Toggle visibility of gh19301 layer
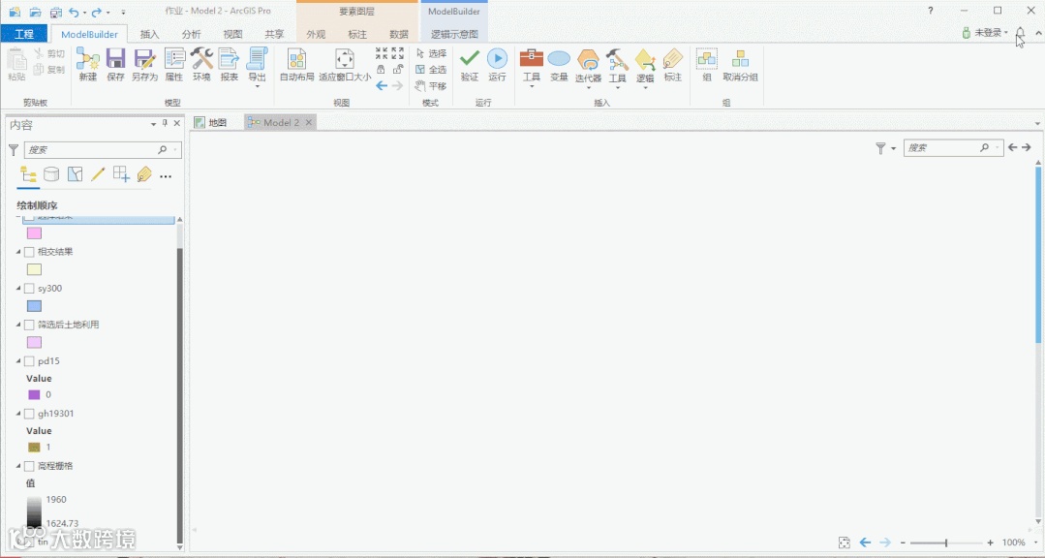The image size is (1045, 558). pyautogui.click(x=29, y=414)
